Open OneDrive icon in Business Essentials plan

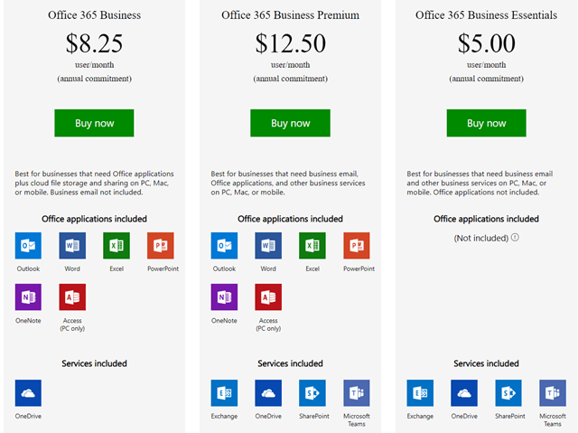coord(464,393)
